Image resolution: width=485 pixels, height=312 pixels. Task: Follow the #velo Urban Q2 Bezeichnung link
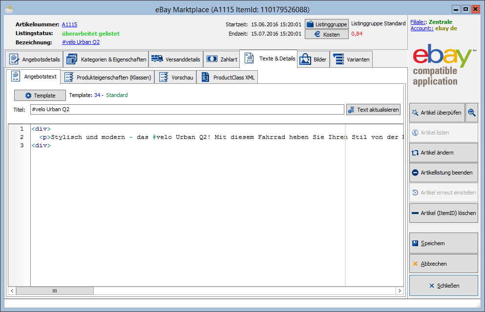point(81,42)
